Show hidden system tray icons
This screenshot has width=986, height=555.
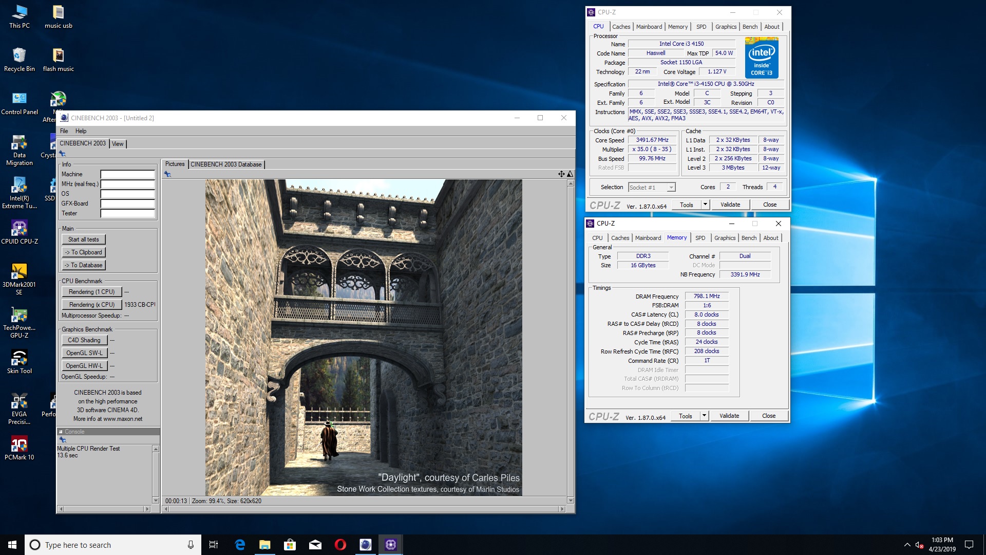pyautogui.click(x=907, y=545)
